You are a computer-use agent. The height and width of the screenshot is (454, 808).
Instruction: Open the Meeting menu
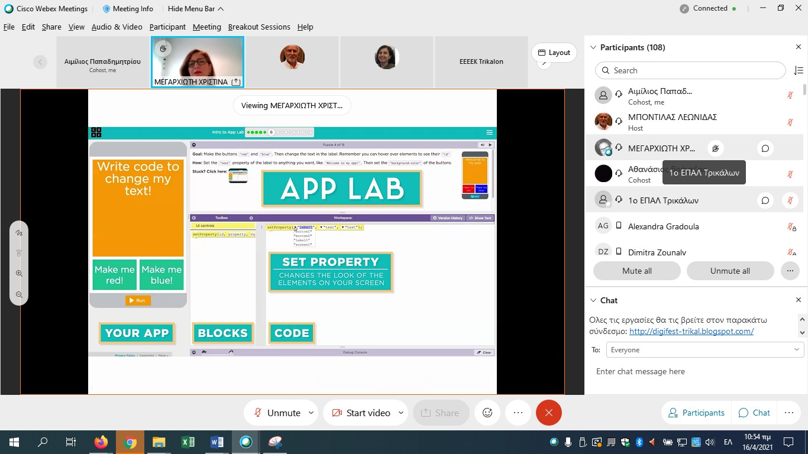[207, 27]
